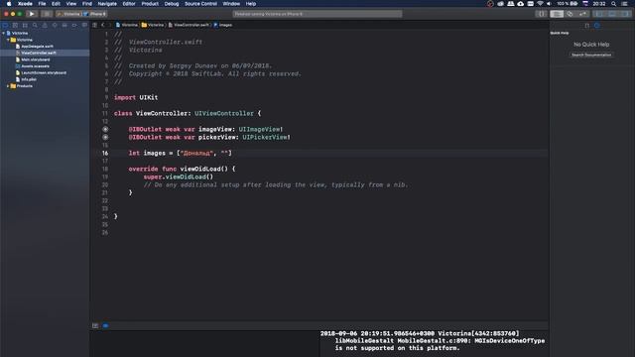Image resolution: width=635 pixels, height=357 pixels.
Task: Open the Navigate menu
Action: point(107,4)
